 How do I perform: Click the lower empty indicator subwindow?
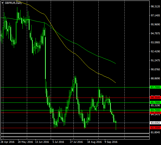[75, 138]
